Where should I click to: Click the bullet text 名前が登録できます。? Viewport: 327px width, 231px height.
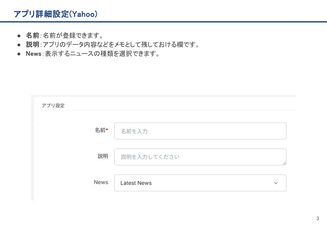(x=73, y=36)
